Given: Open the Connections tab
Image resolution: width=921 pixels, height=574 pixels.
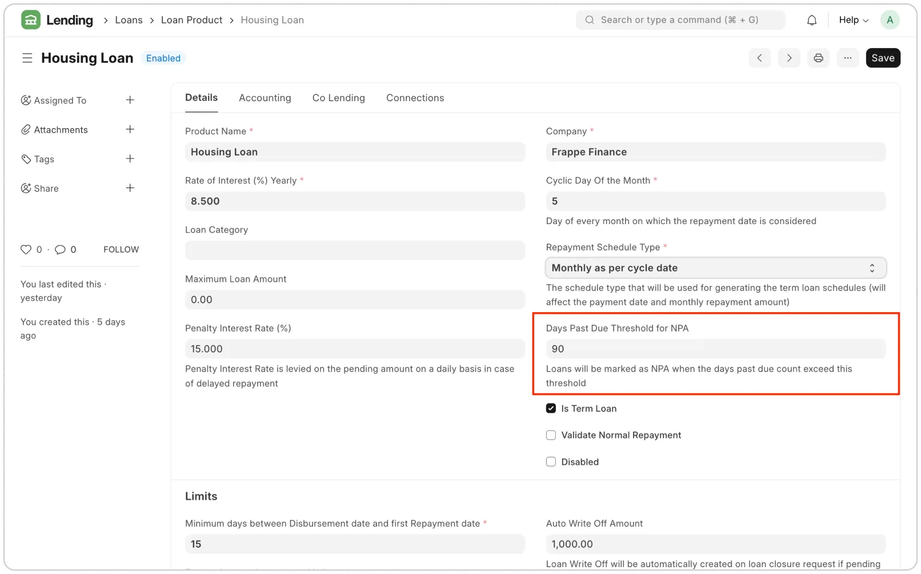Looking at the screenshot, I should click(x=415, y=98).
